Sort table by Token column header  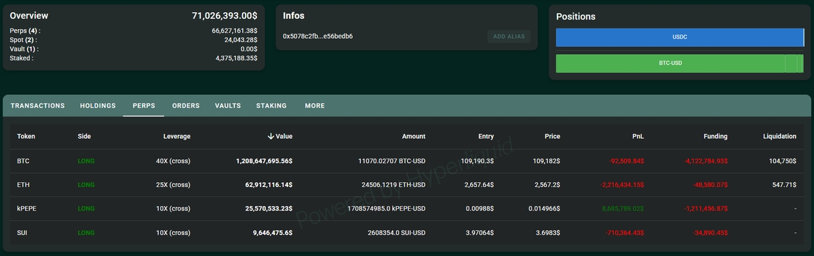tap(26, 136)
